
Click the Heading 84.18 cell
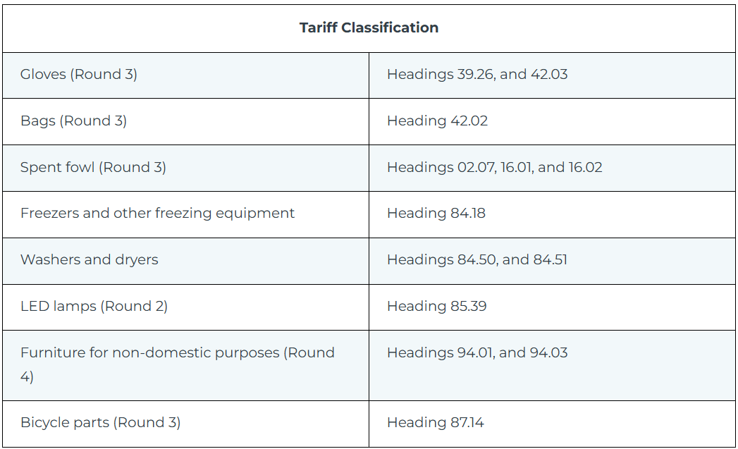pos(436,213)
